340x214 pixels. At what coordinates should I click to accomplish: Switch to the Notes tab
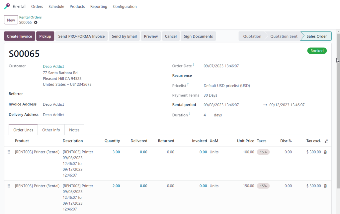point(74,130)
